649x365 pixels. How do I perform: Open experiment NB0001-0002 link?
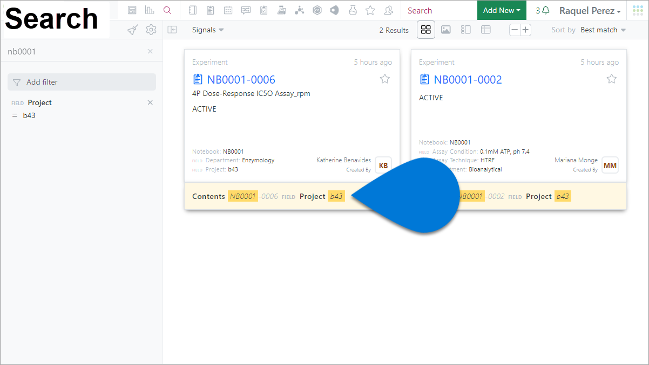coord(468,80)
